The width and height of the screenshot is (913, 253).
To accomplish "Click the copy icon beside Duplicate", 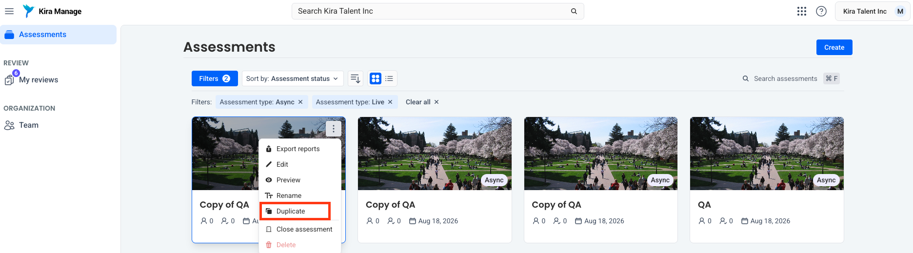I will pyautogui.click(x=269, y=211).
